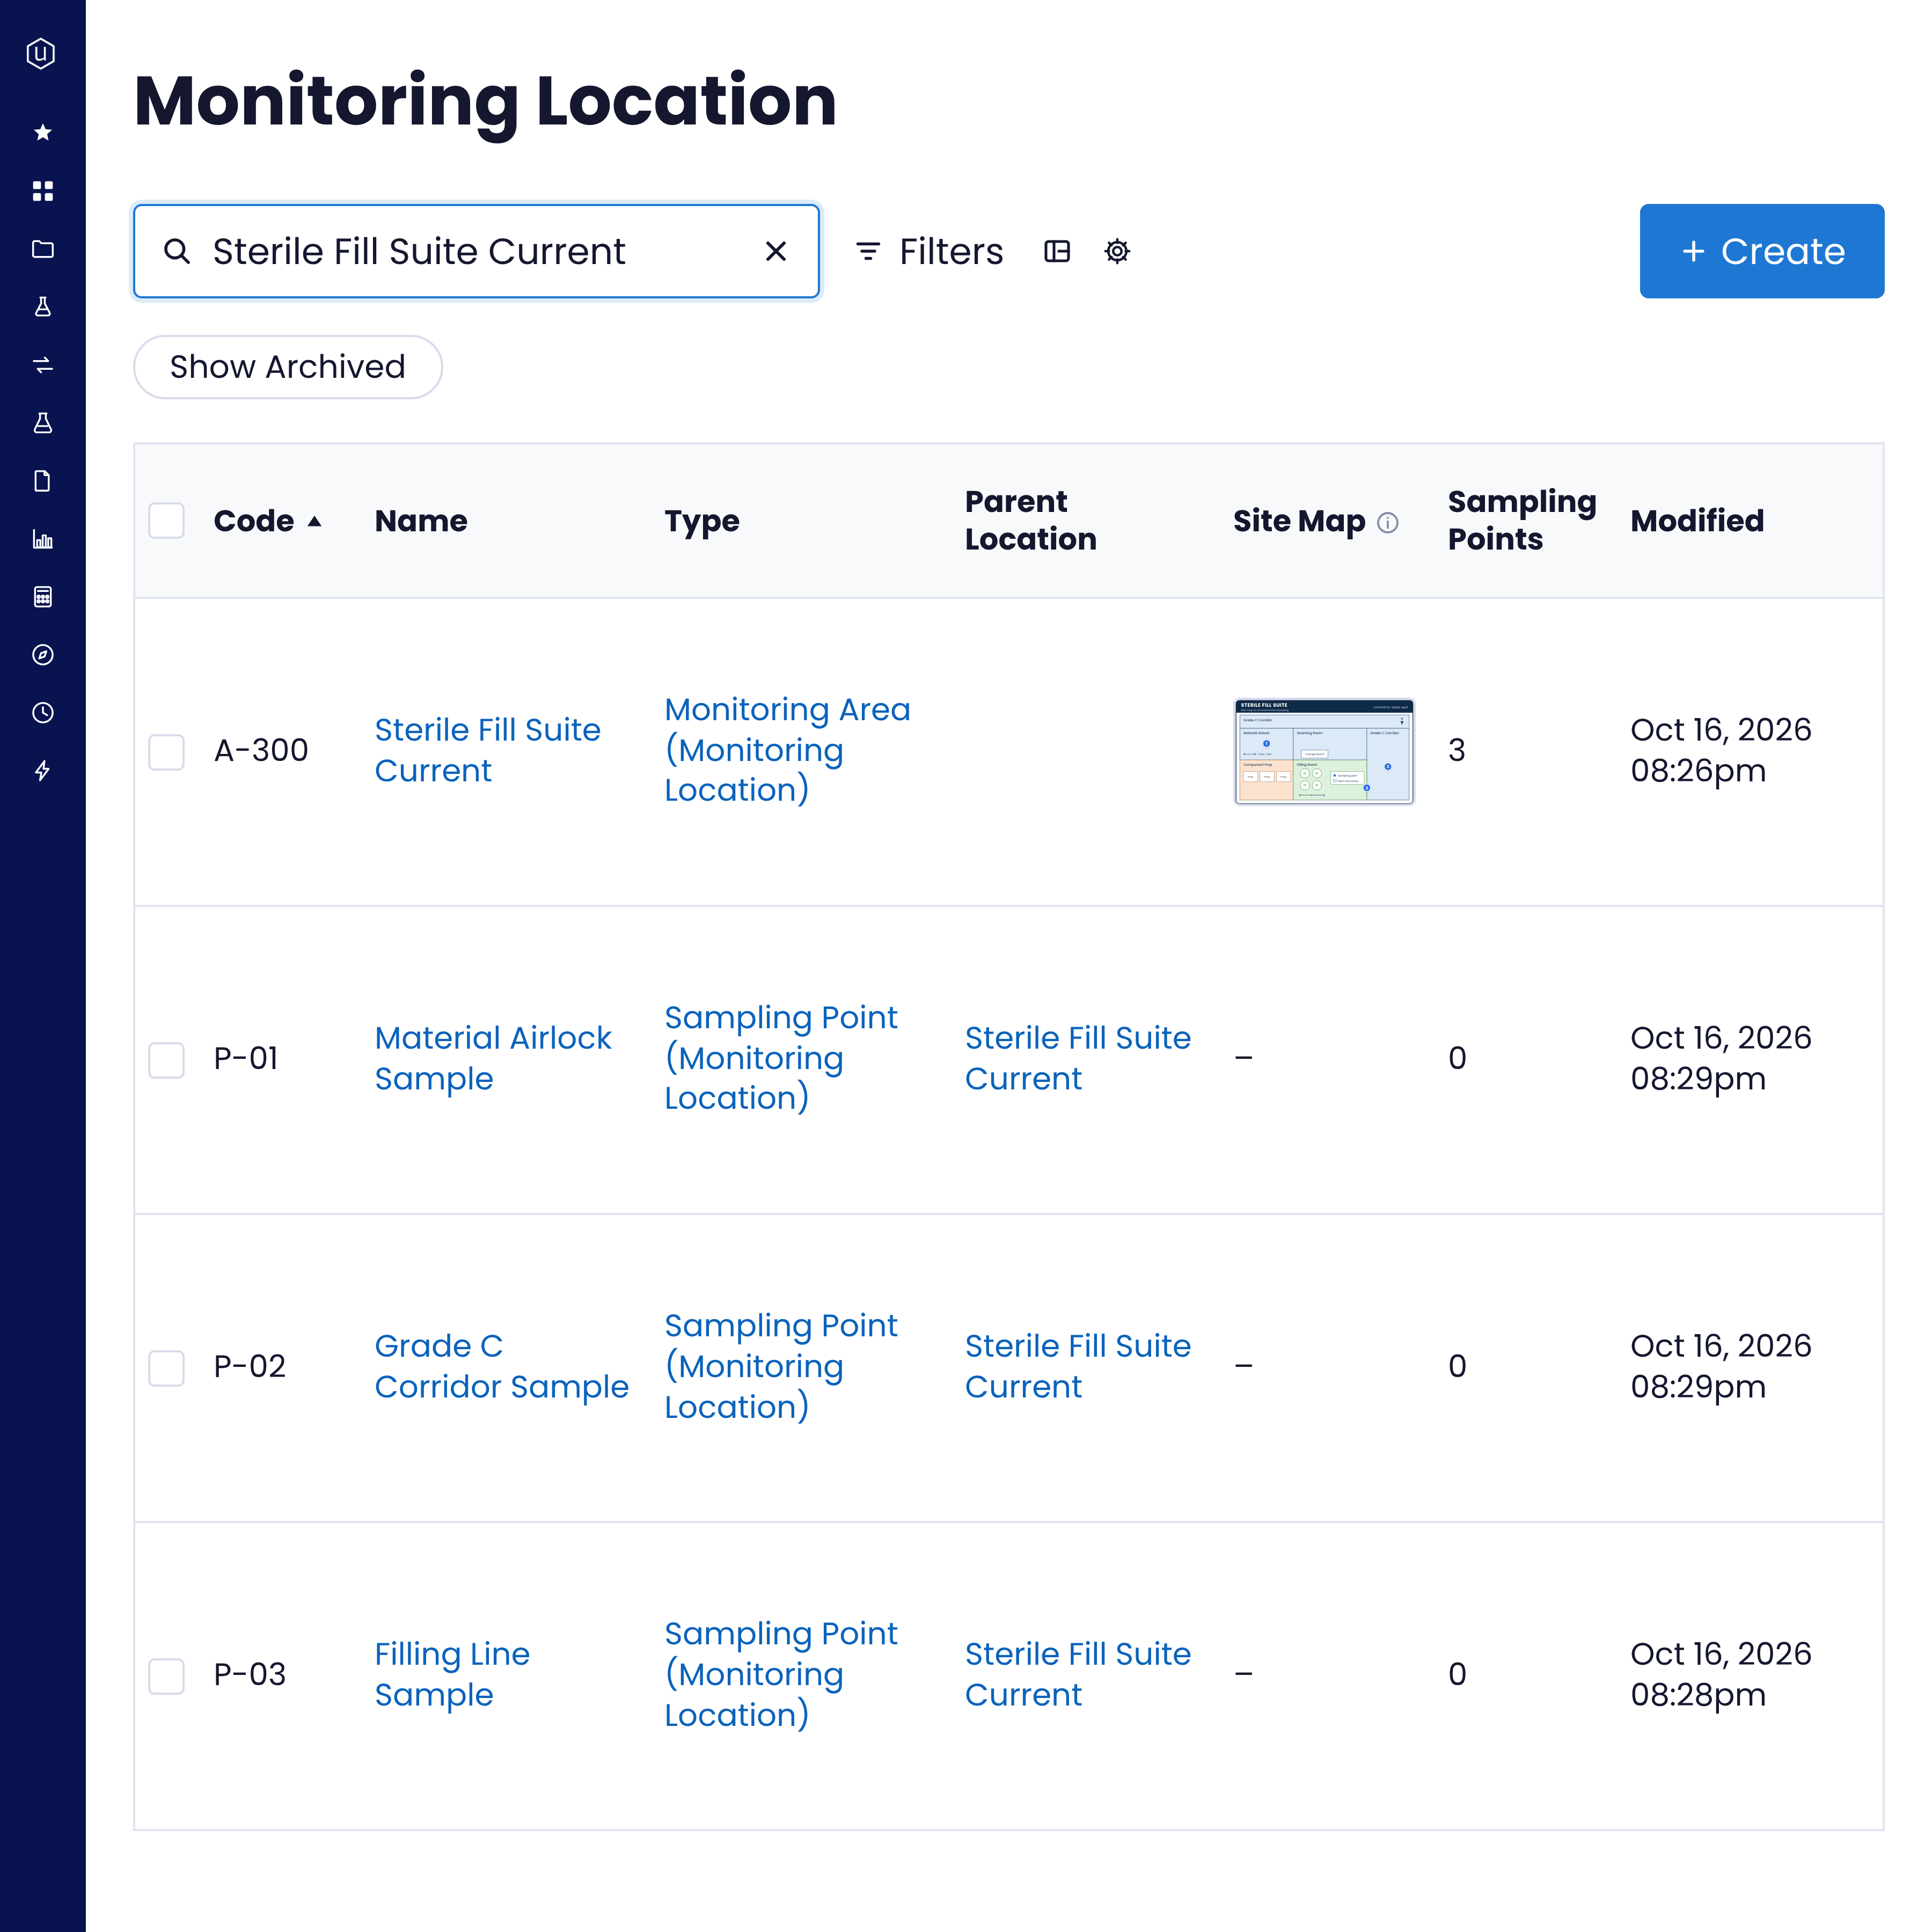
Task: Open the dashboard grid icon
Action: [42, 191]
